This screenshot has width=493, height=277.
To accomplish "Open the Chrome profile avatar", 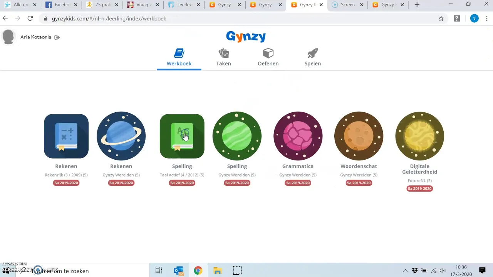I will [474, 18].
